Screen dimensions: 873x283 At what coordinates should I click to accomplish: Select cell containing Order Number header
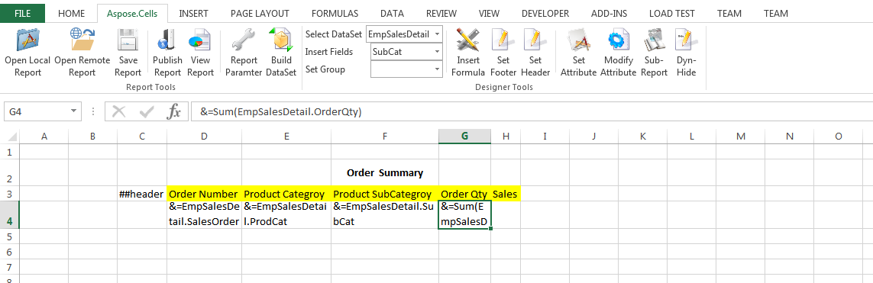205,194
